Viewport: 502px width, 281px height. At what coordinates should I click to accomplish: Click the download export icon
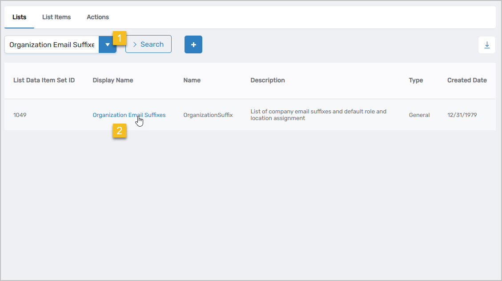487,45
